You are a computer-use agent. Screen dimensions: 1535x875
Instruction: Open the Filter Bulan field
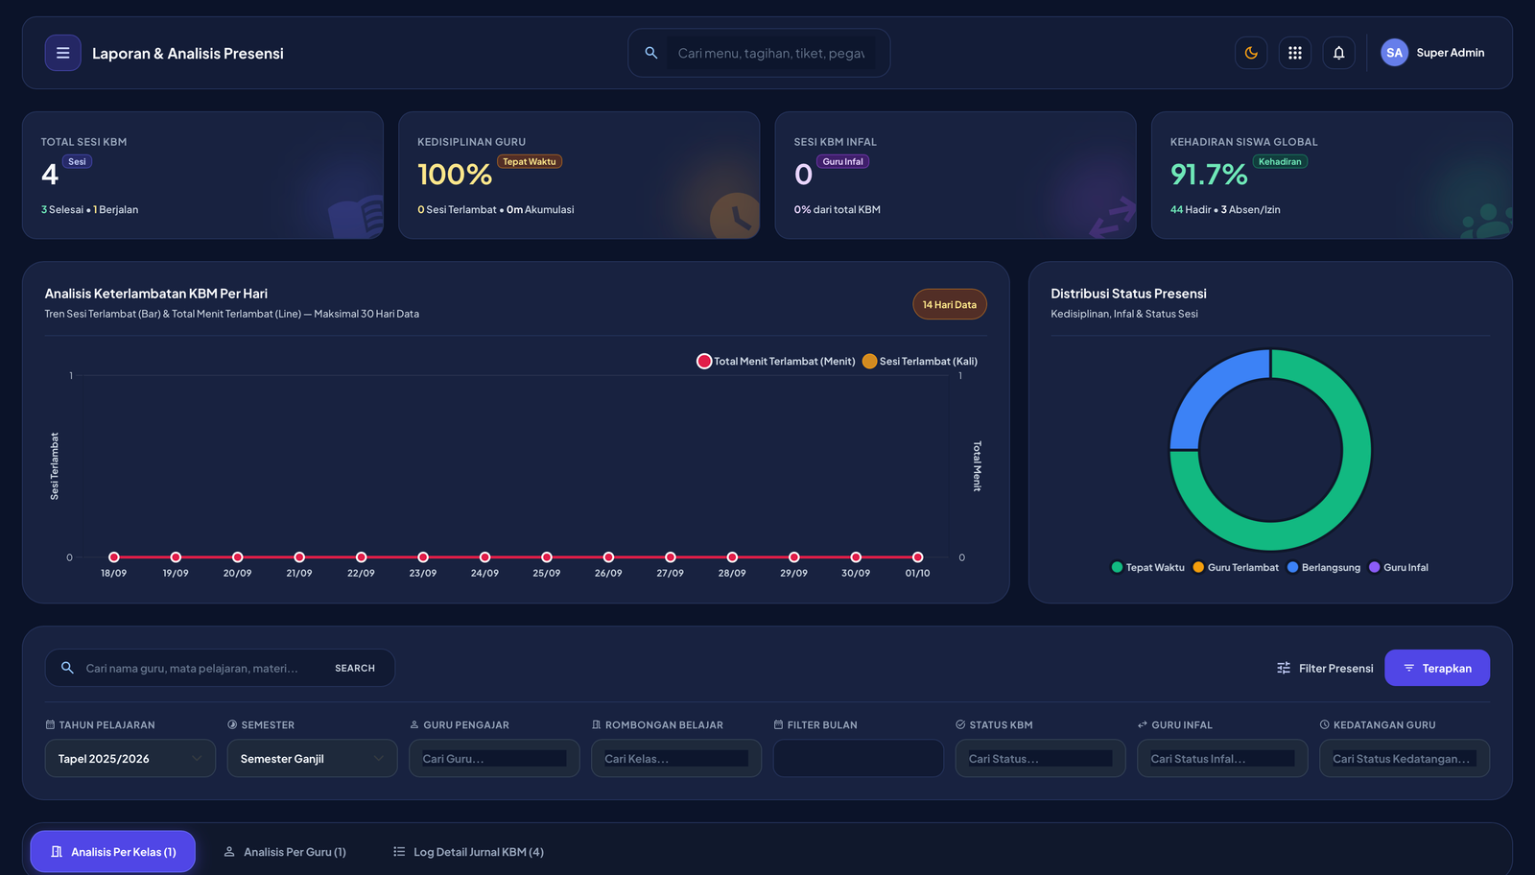click(x=859, y=758)
